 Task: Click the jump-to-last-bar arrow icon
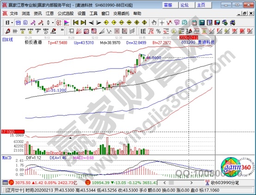click(x=83, y=23)
